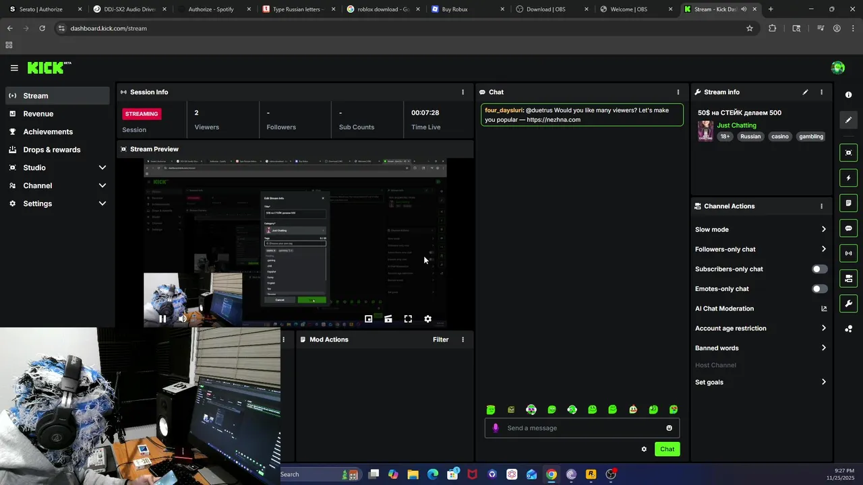Image resolution: width=863 pixels, height=485 pixels.
Task: Click the lightning bolt sidebar icon
Action: pos(849,178)
